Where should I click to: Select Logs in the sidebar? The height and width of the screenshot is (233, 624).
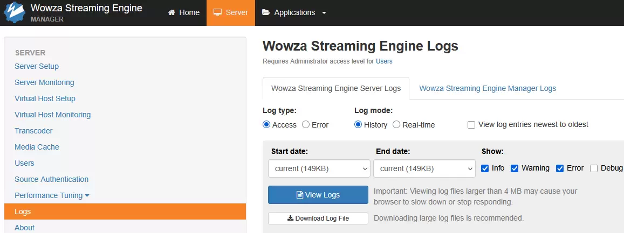[125, 211]
